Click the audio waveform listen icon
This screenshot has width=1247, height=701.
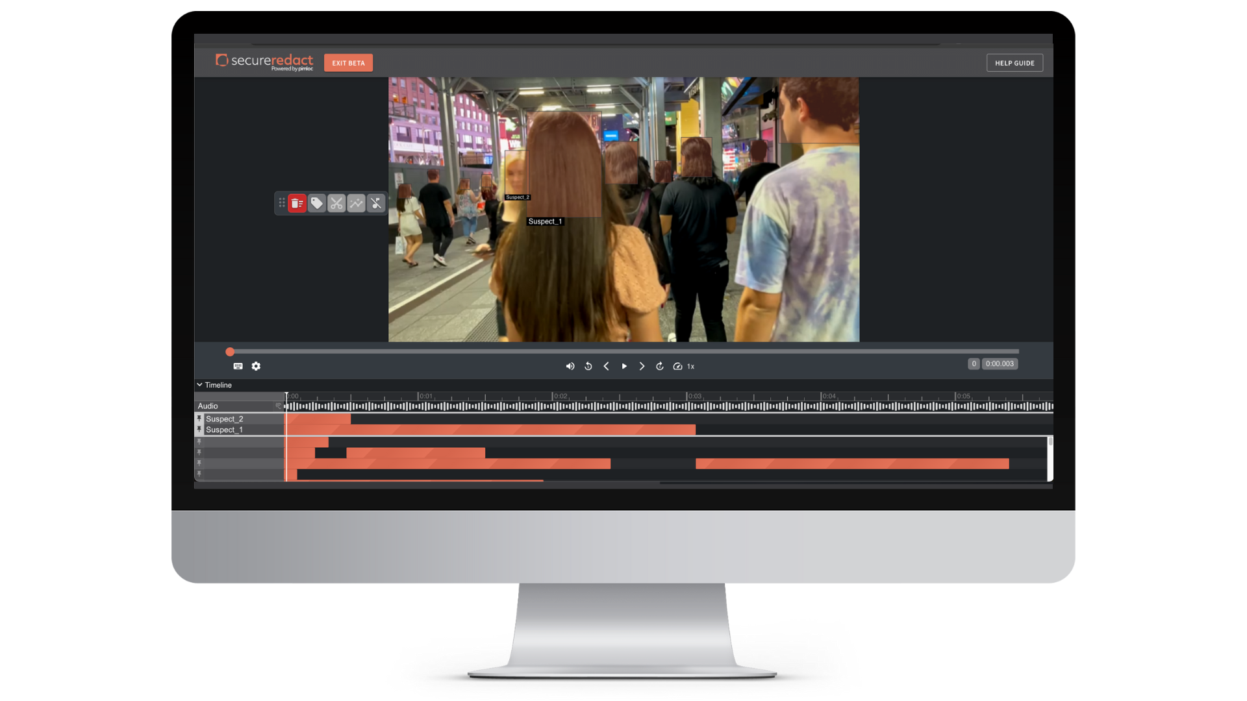coord(279,406)
